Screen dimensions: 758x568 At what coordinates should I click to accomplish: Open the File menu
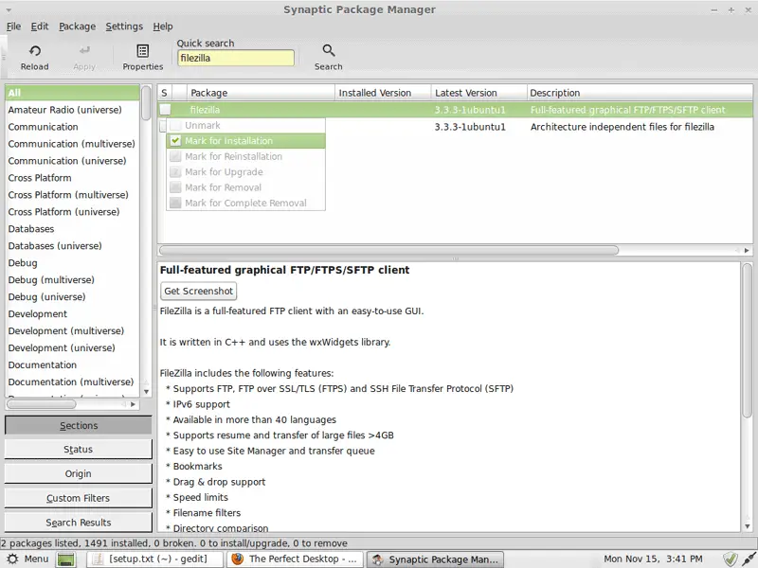click(x=13, y=27)
